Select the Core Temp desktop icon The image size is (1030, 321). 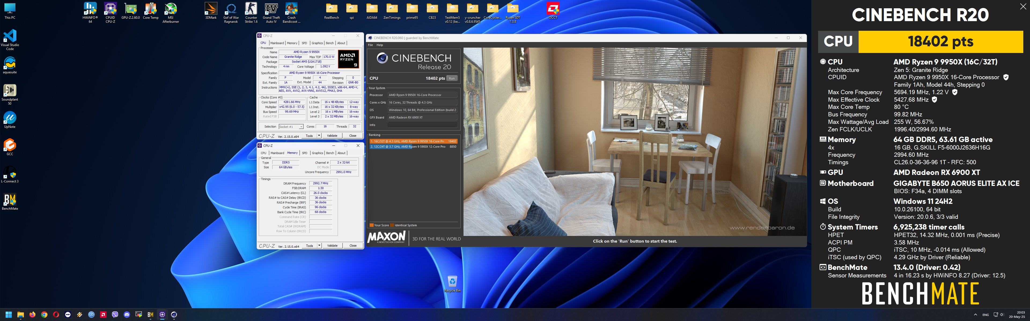[151, 11]
